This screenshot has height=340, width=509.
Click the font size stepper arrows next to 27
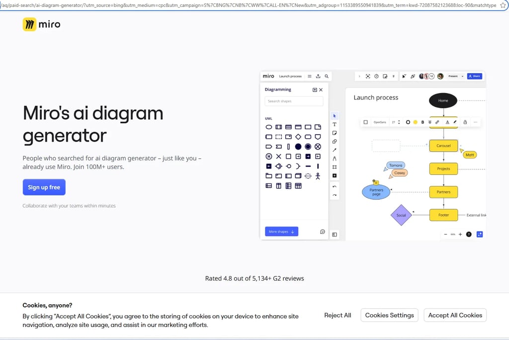click(x=399, y=122)
